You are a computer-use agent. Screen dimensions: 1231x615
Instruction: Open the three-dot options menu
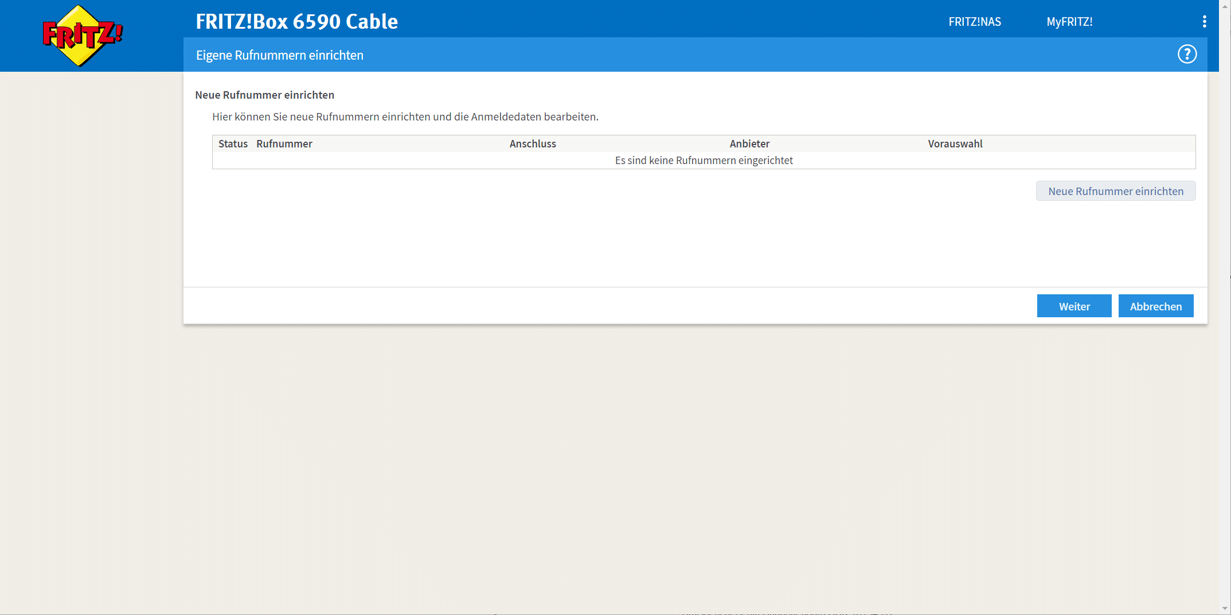click(1204, 22)
